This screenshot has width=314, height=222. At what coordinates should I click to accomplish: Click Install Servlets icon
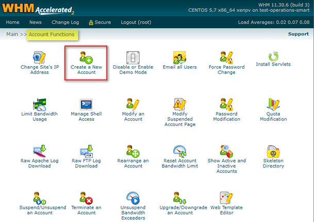[273, 56]
